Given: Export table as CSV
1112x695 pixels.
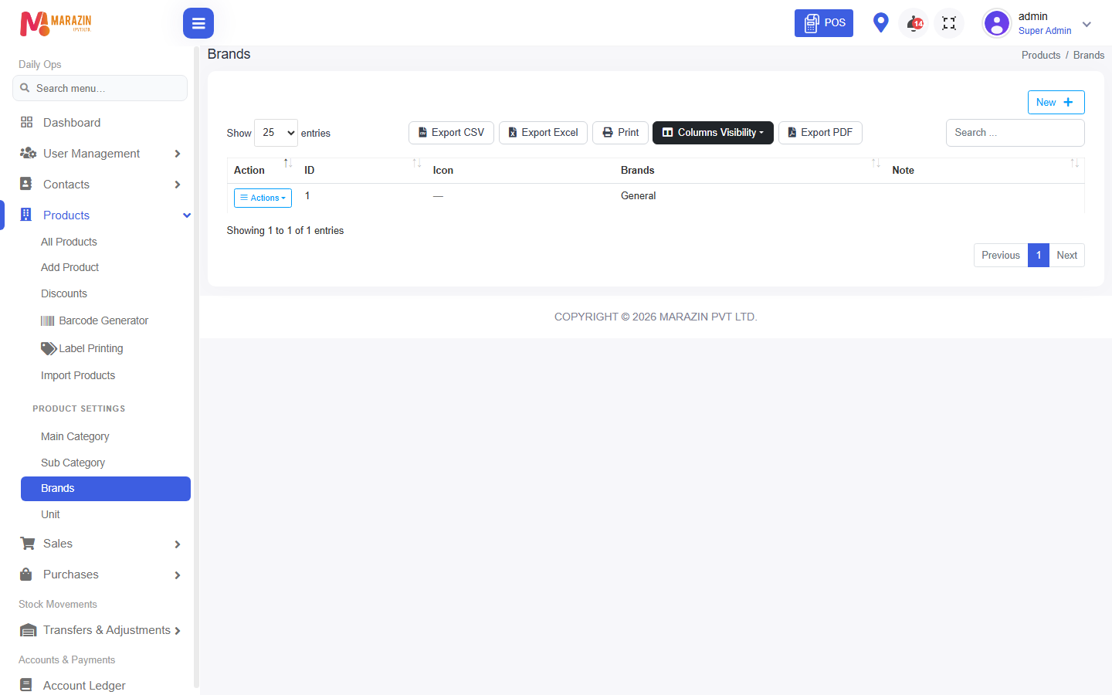Looking at the screenshot, I should 451,133.
